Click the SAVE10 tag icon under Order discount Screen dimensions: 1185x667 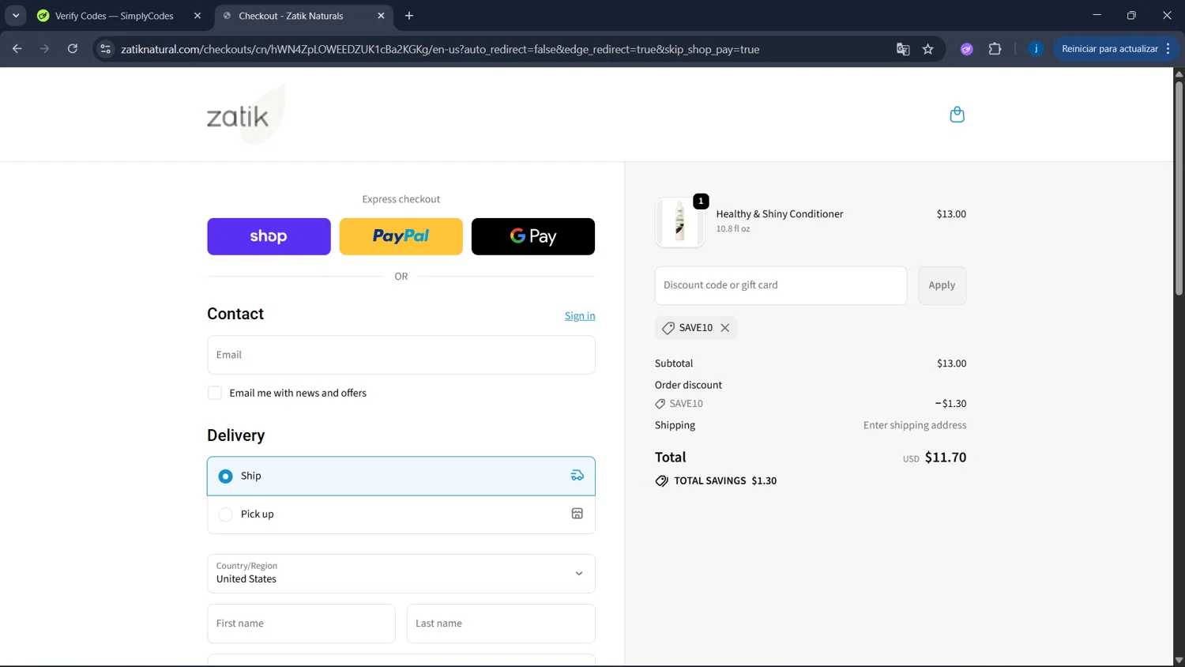pyautogui.click(x=660, y=404)
